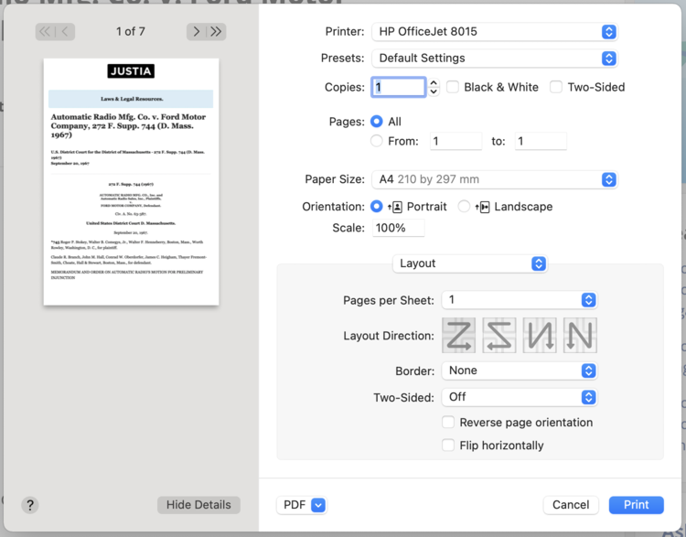Click the Scale 100% field
The image size is (686, 537).
click(398, 228)
